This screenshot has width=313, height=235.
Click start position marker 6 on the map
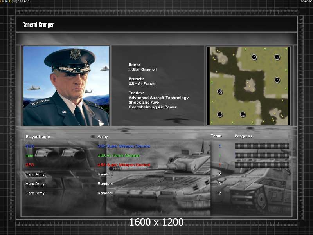tap(277, 80)
